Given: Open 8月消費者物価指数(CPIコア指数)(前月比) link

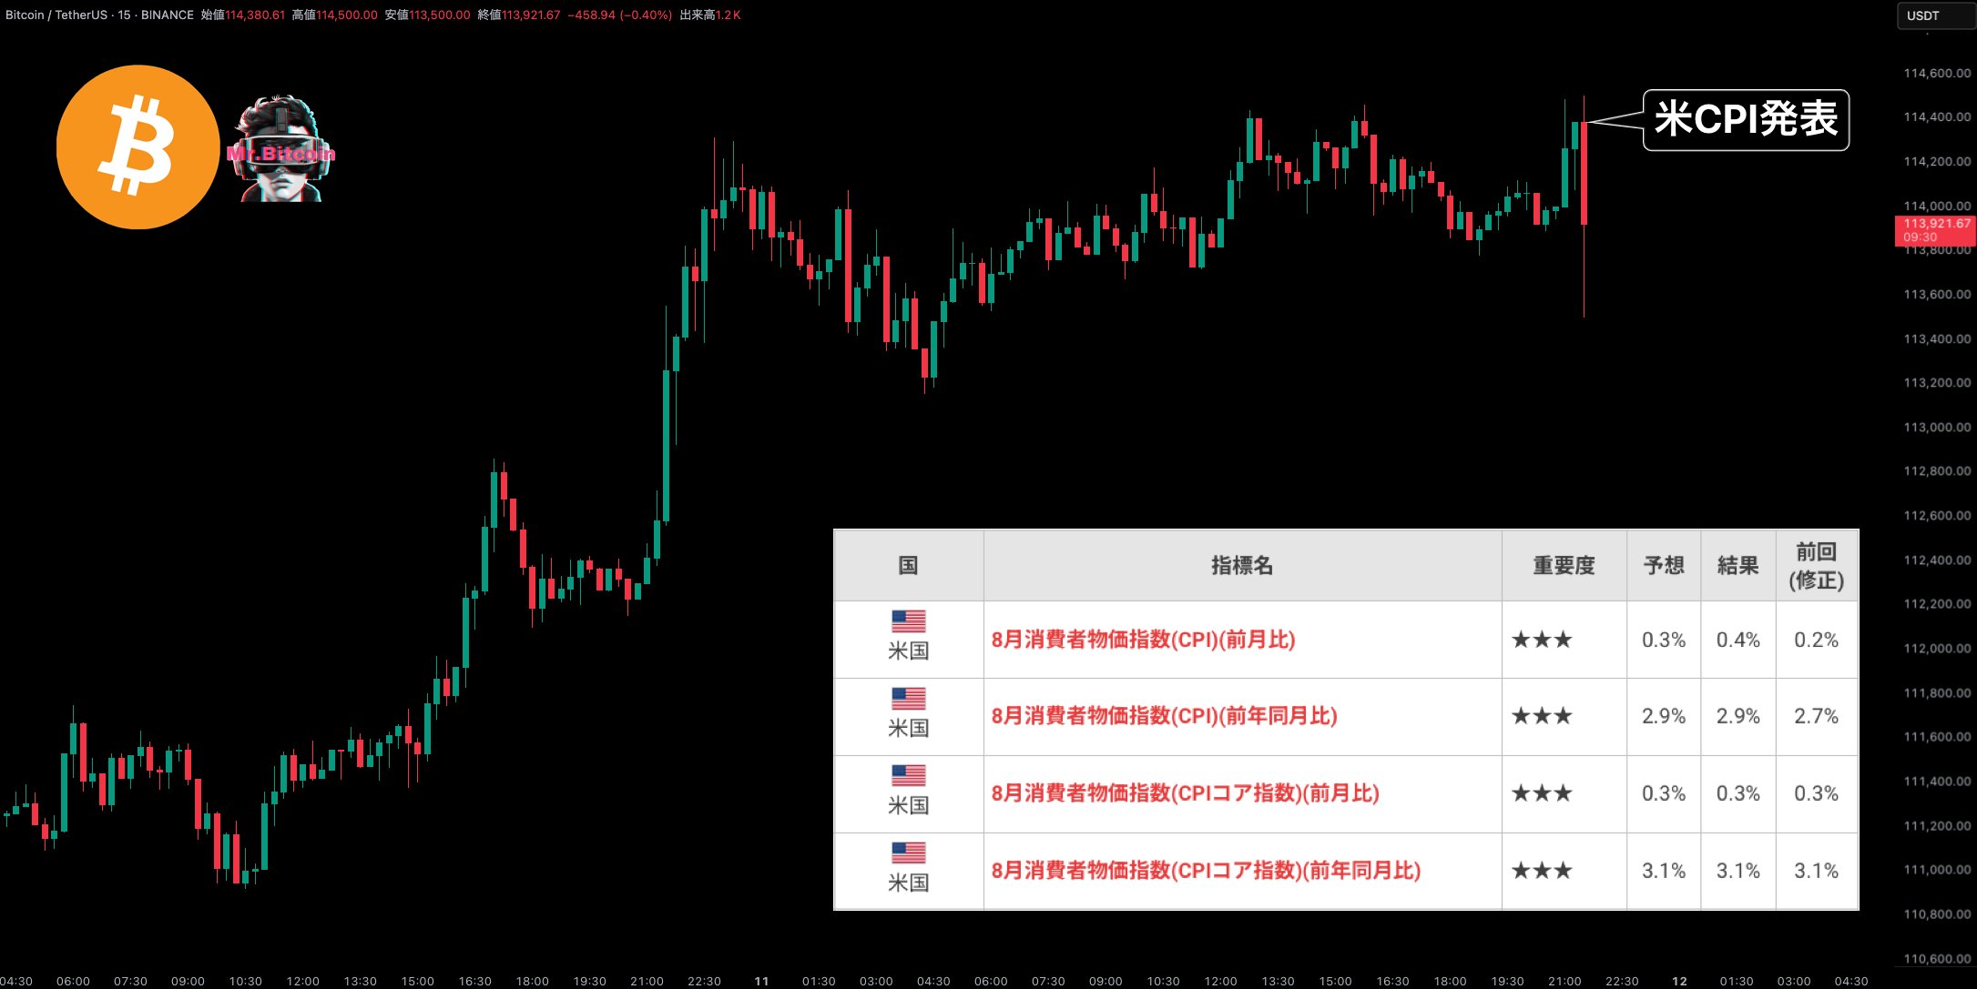Looking at the screenshot, I should 1185,793.
